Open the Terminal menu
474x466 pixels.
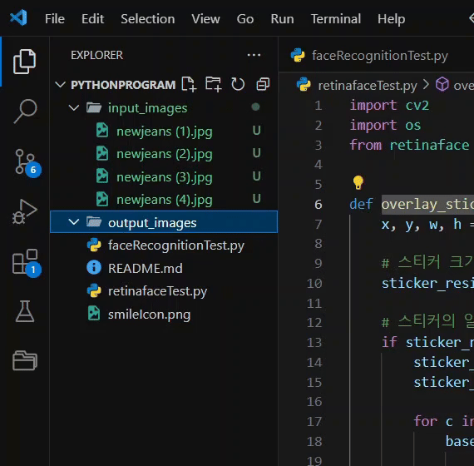tap(336, 19)
